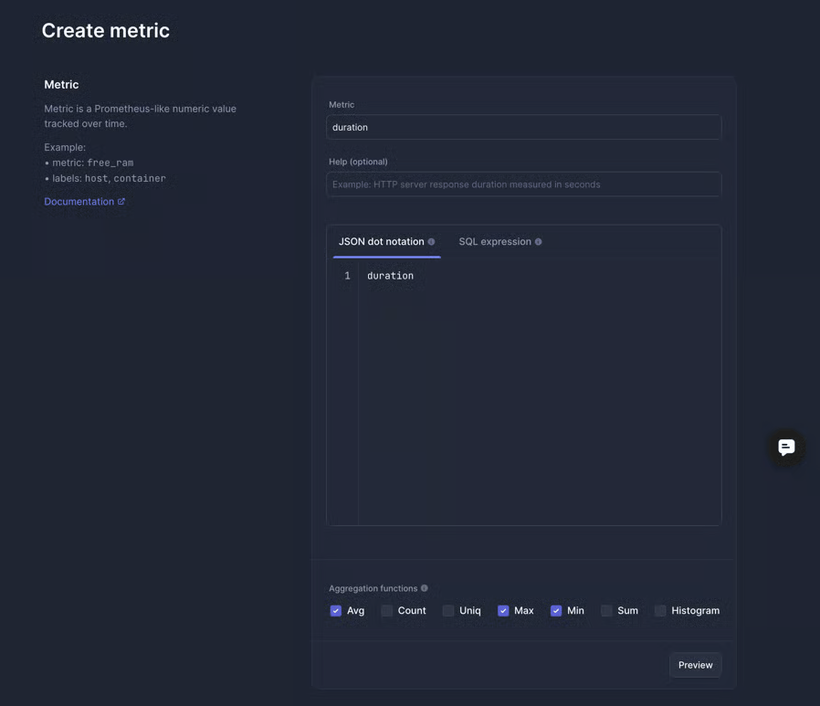
Task: Uncheck the Max aggregation checkbox
Action: tap(503, 610)
